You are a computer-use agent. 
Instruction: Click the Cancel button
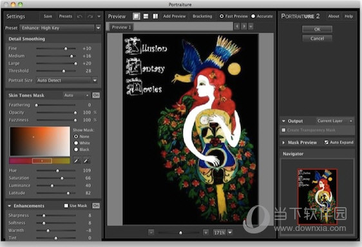pos(317,39)
